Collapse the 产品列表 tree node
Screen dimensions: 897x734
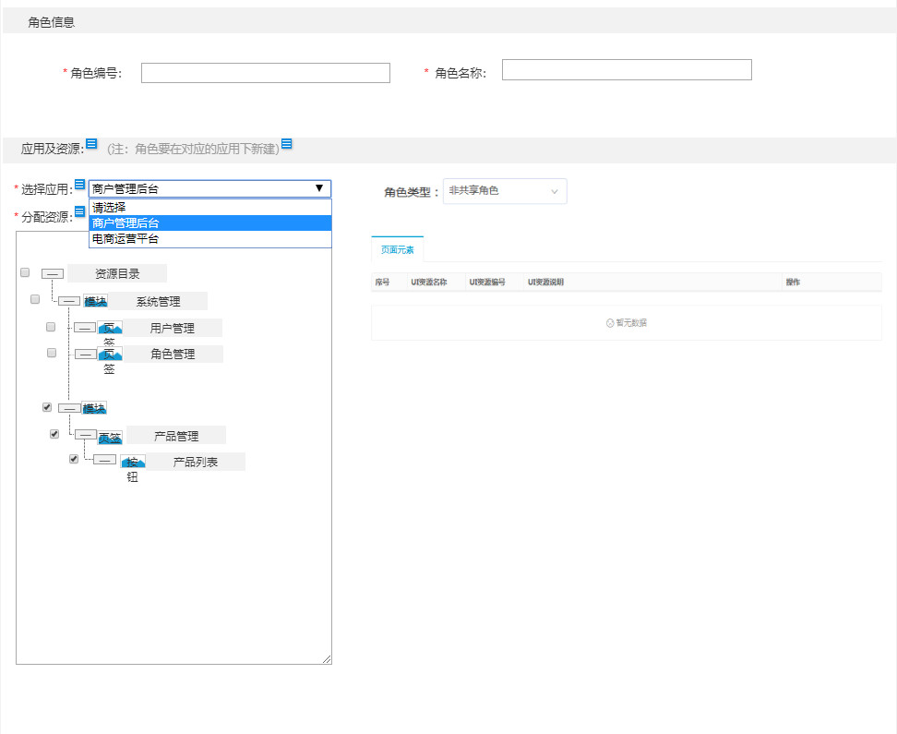104,460
